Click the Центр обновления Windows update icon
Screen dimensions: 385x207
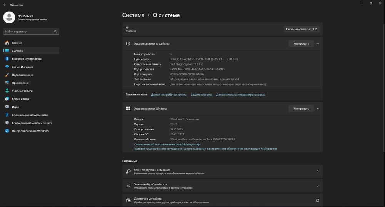7,131
